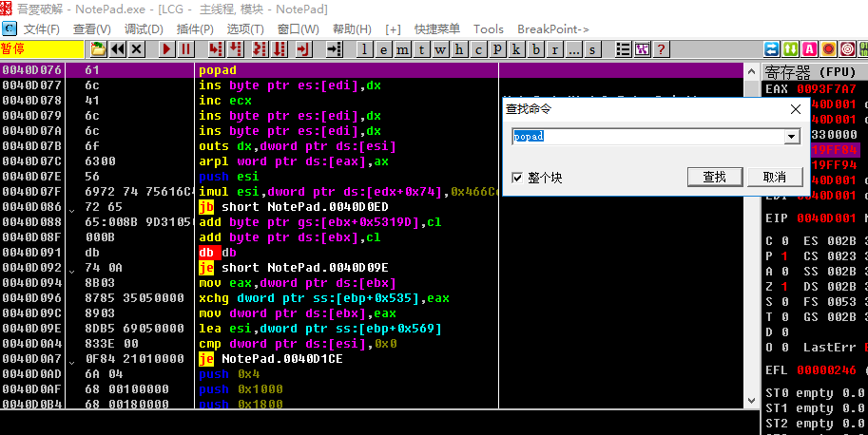This screenshot has width=868, height=435.
Task: Open the BreakPoint-> menu
Action: (x=553, y=28)
